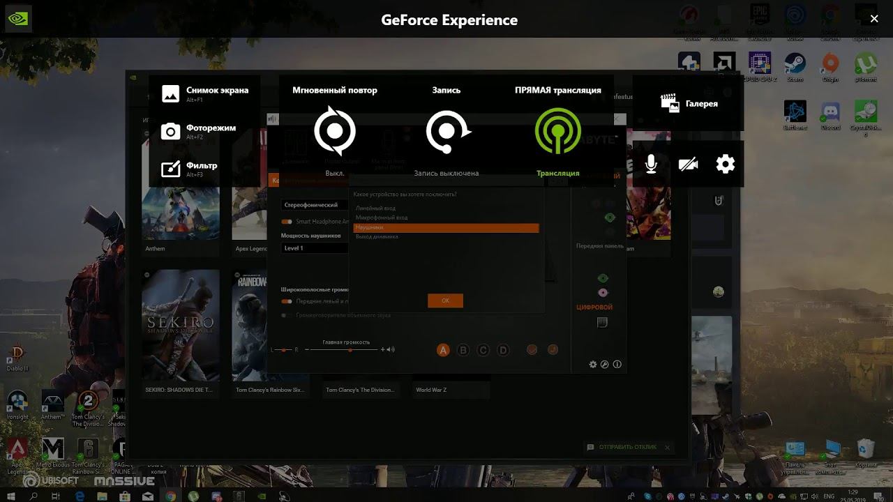Select Наушники in device list

(x=446, y=227)
